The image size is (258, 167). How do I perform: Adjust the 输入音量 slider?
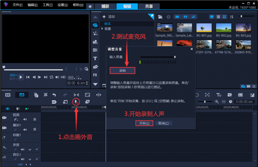coord(175,57)
